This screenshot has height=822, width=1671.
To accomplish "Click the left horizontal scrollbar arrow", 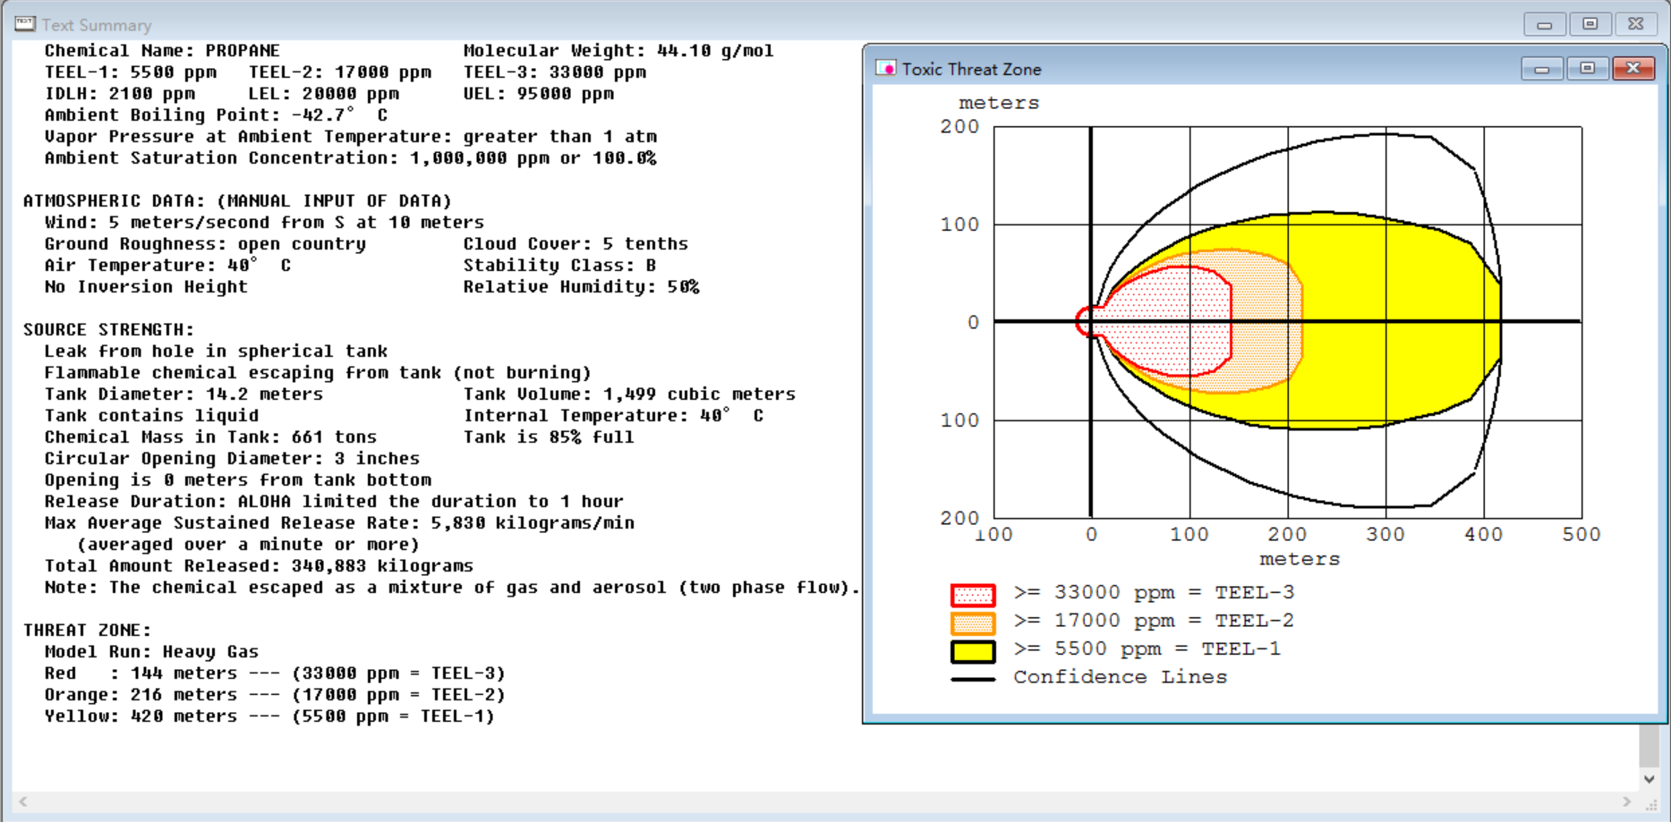I will coord(23,801).
